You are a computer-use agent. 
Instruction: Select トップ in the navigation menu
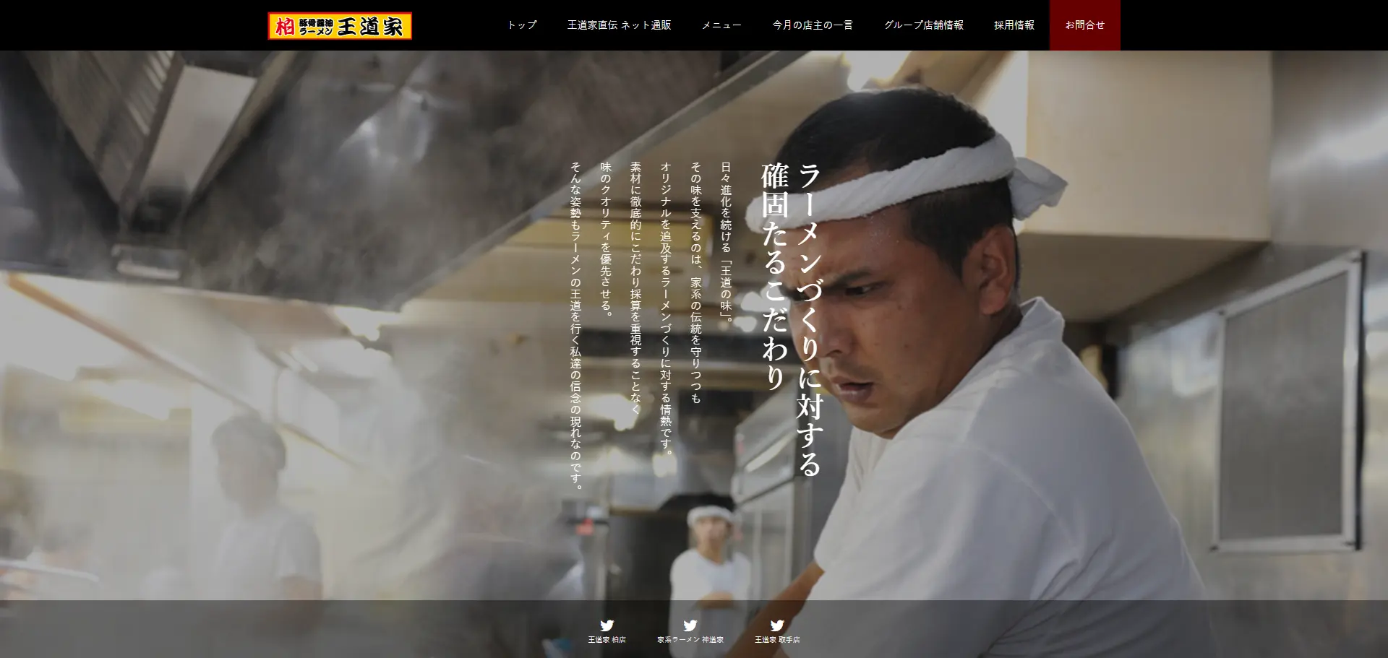pos(522,25)
